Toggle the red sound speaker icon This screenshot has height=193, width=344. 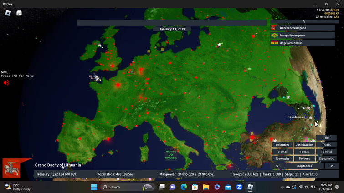pyautogui.click(x=6, y=82)
